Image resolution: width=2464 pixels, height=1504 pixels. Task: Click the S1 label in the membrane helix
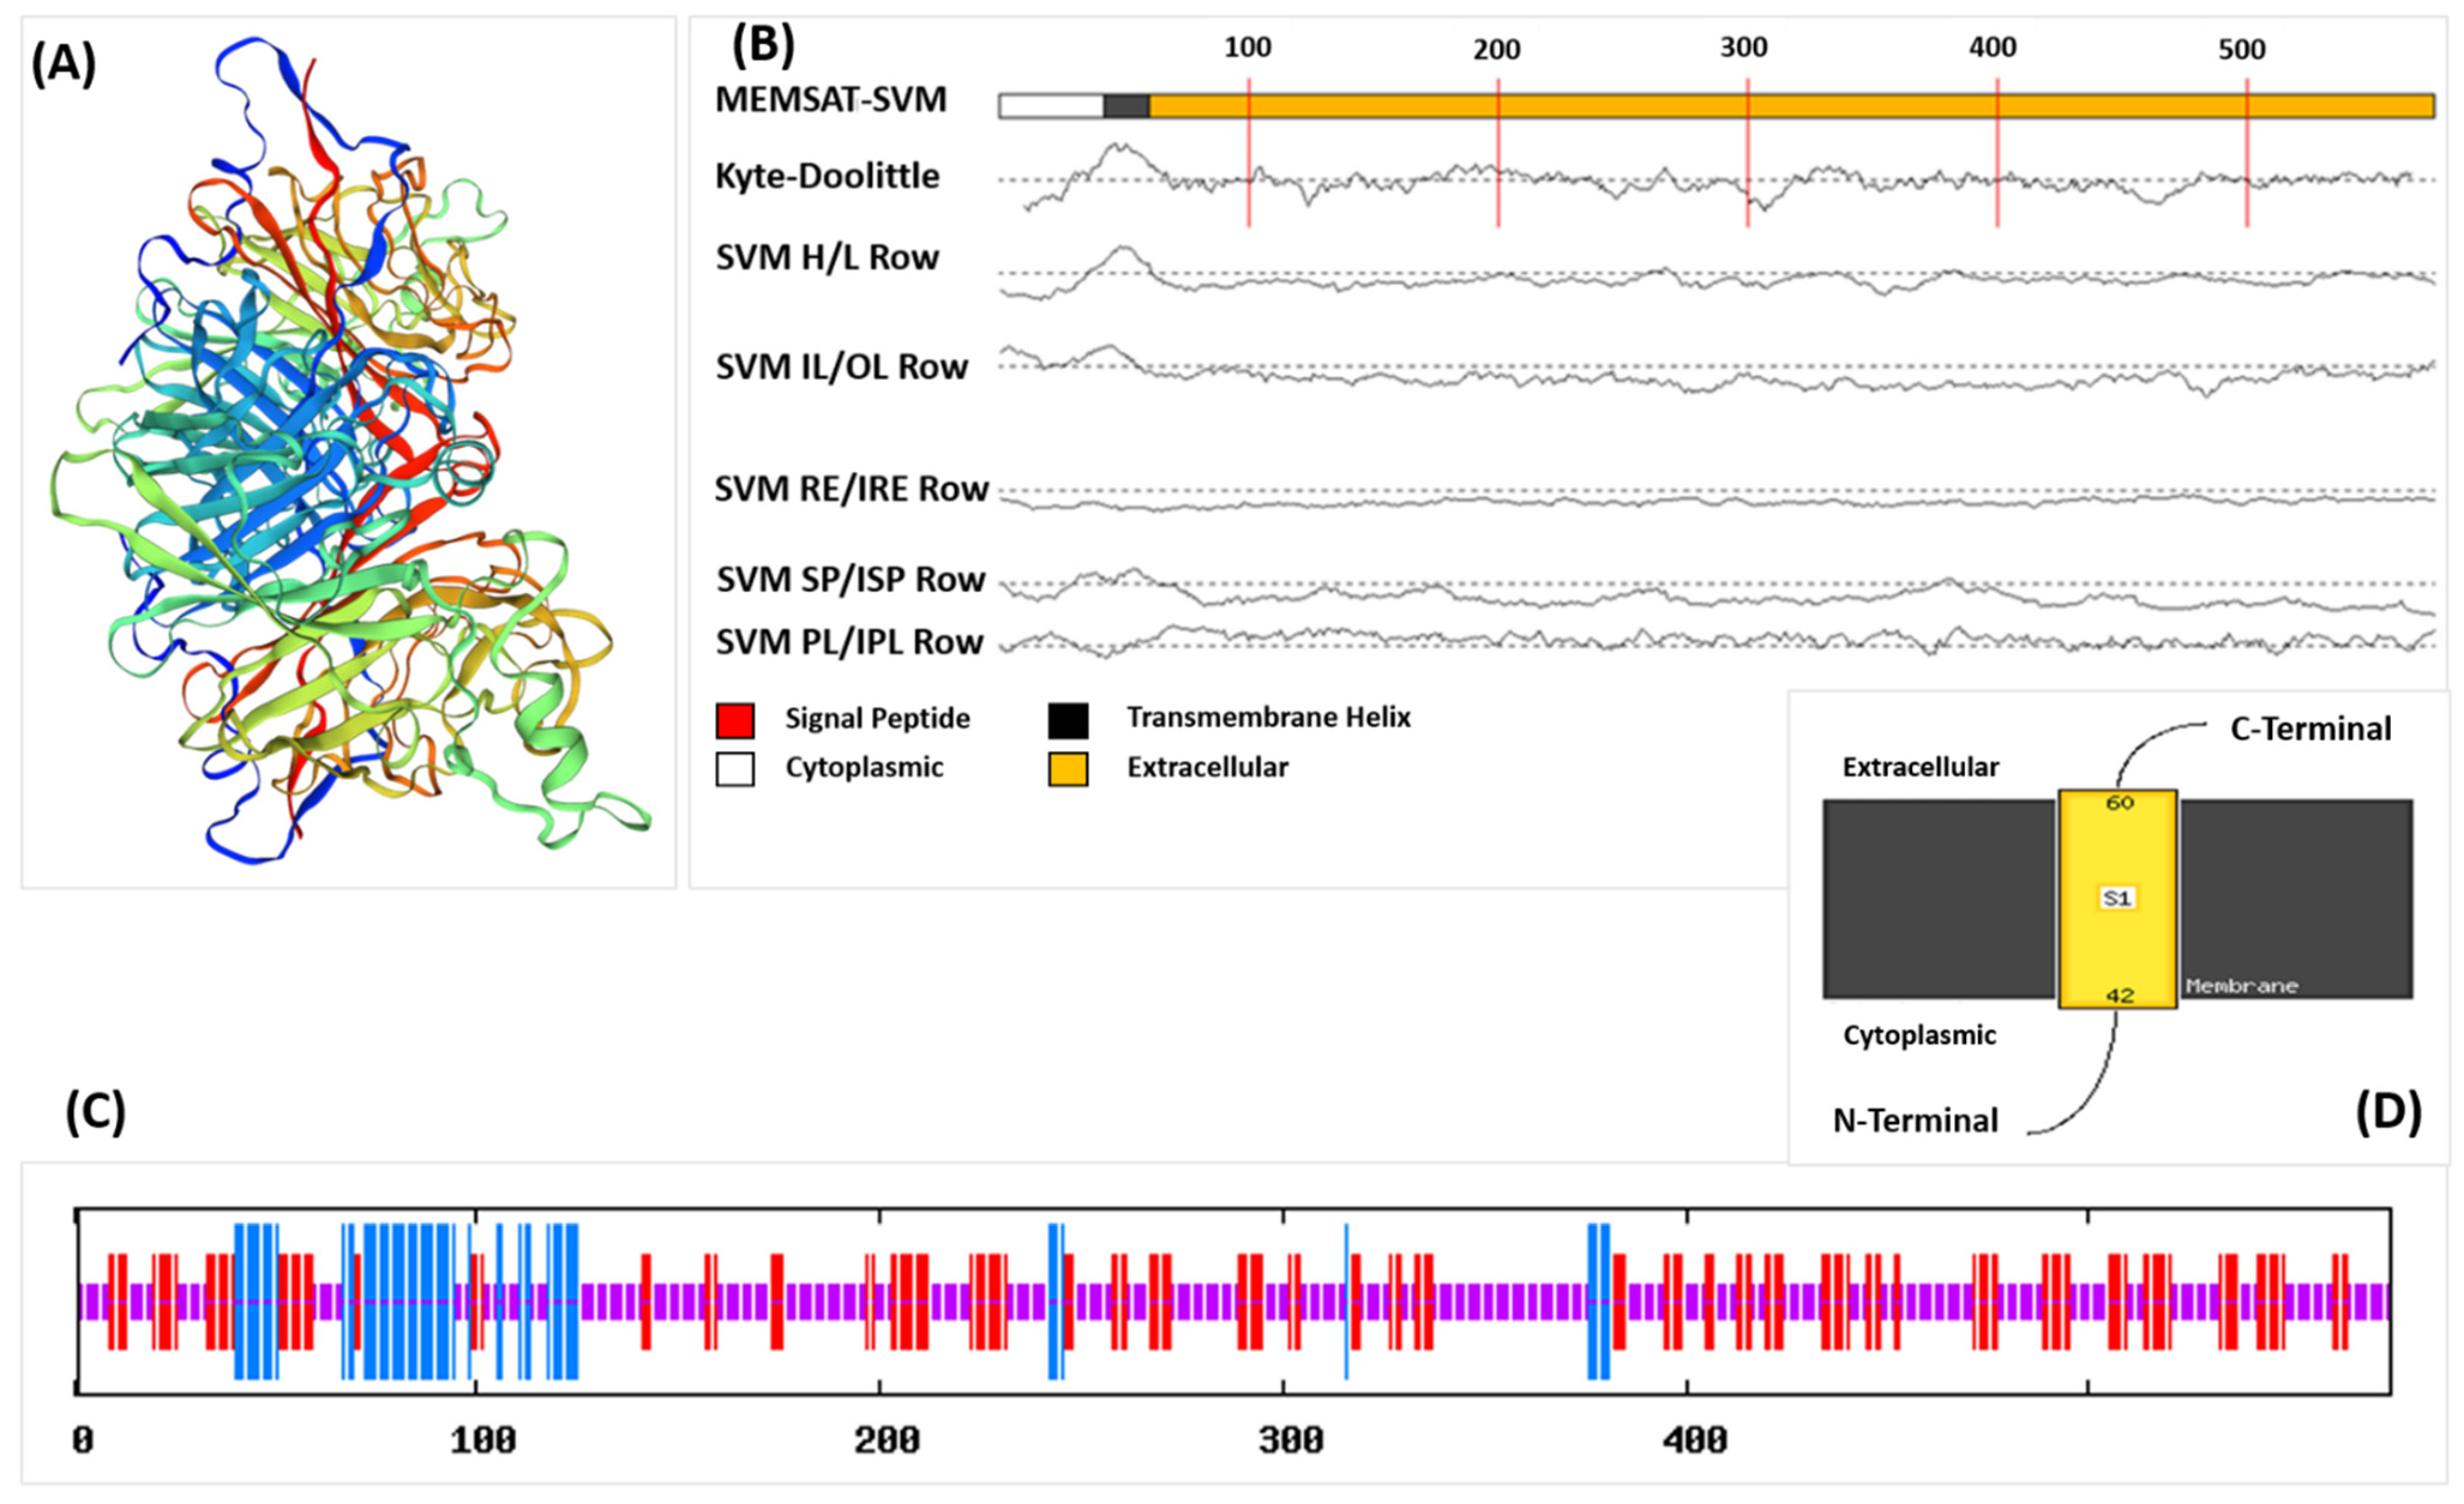2117,898
